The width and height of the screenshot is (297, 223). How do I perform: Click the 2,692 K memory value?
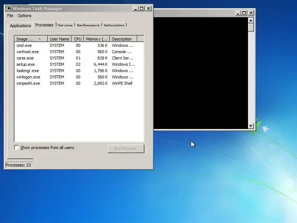tap(101, 83)
